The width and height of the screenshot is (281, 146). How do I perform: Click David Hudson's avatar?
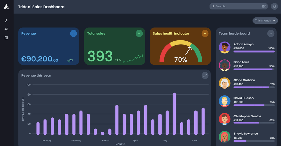225,101
